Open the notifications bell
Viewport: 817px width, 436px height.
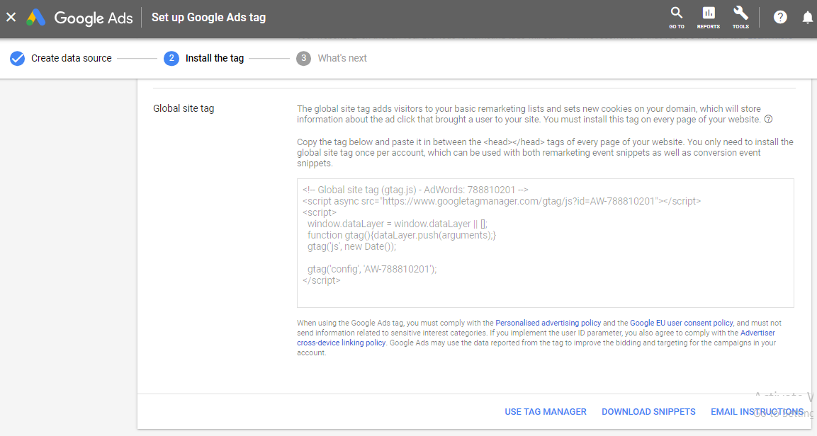click(807, 18)
